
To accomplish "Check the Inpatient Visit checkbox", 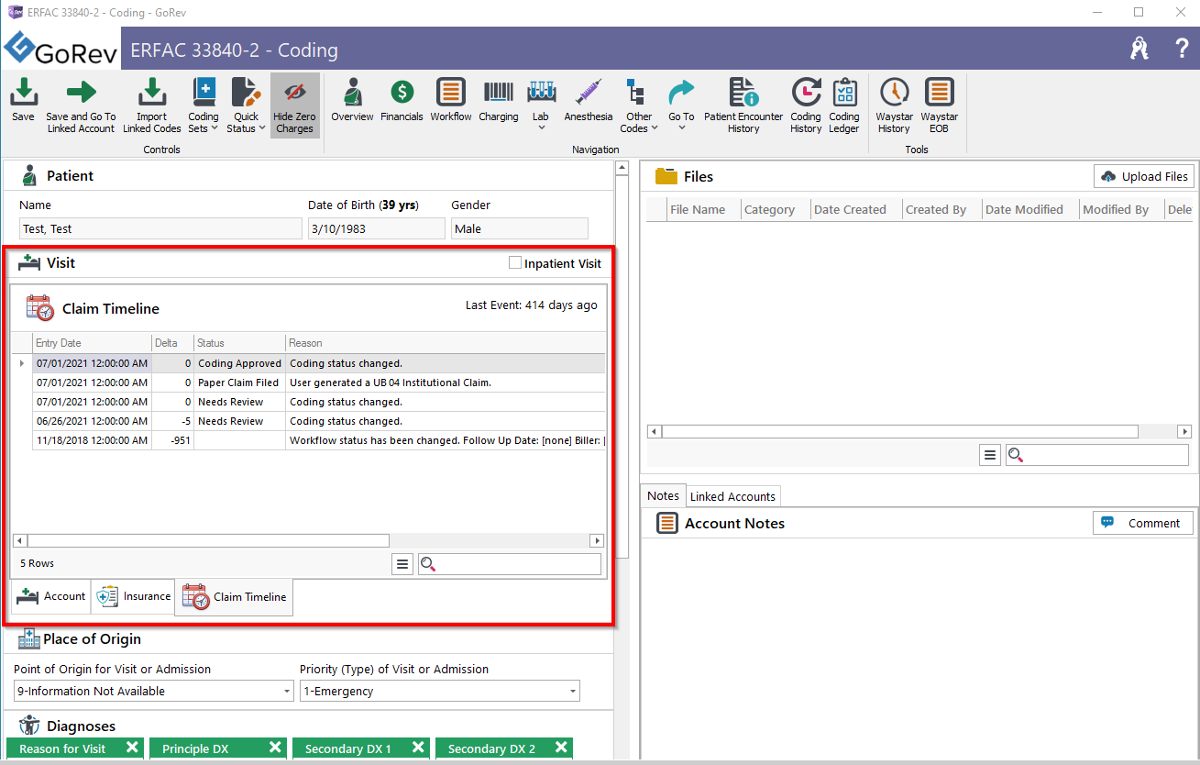I will (515, 263).
